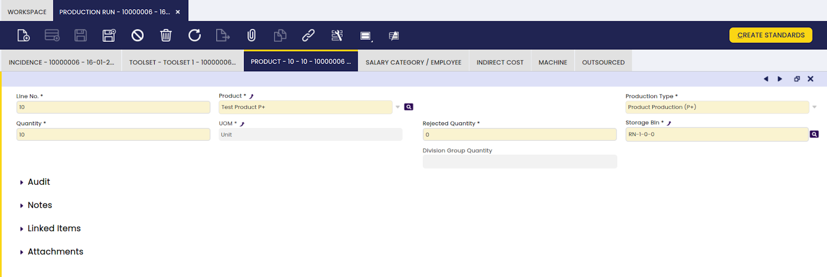Delete record with the trash icon
Image resolution: width=827 pixels, height=277 pixels.
point(166,36)
